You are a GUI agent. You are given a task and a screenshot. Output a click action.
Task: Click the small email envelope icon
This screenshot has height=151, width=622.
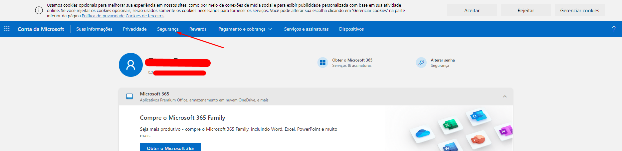tap(150, 72)
